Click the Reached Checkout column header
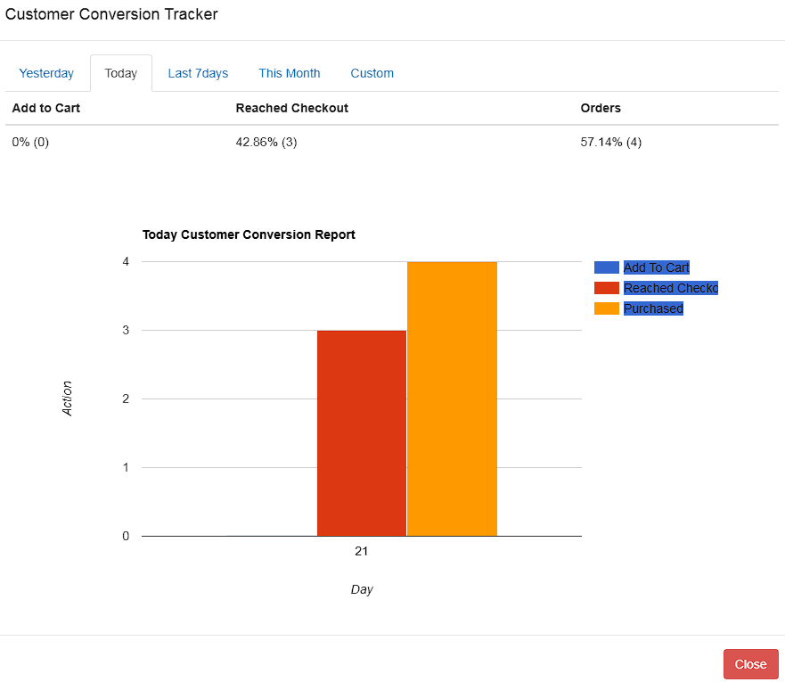 pyautogui.click(x=291, y=108)
